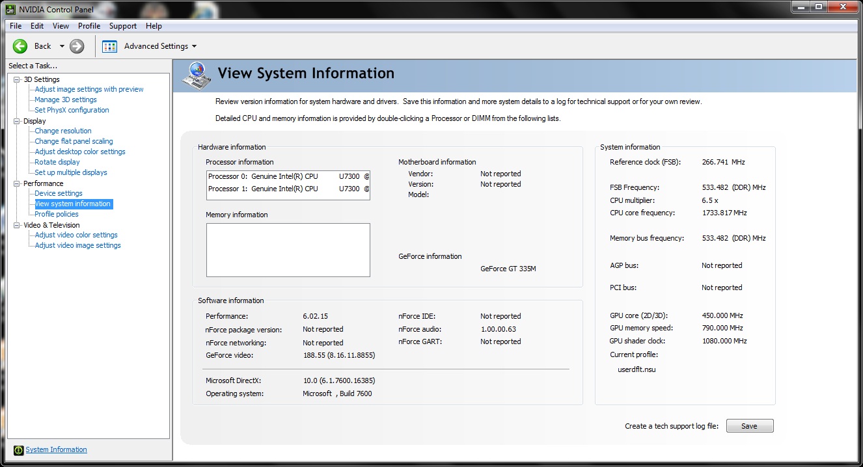This screenshot has height=467, width=863.
Task: Open Adjust video image settings
Action: (x=77, y=245)
